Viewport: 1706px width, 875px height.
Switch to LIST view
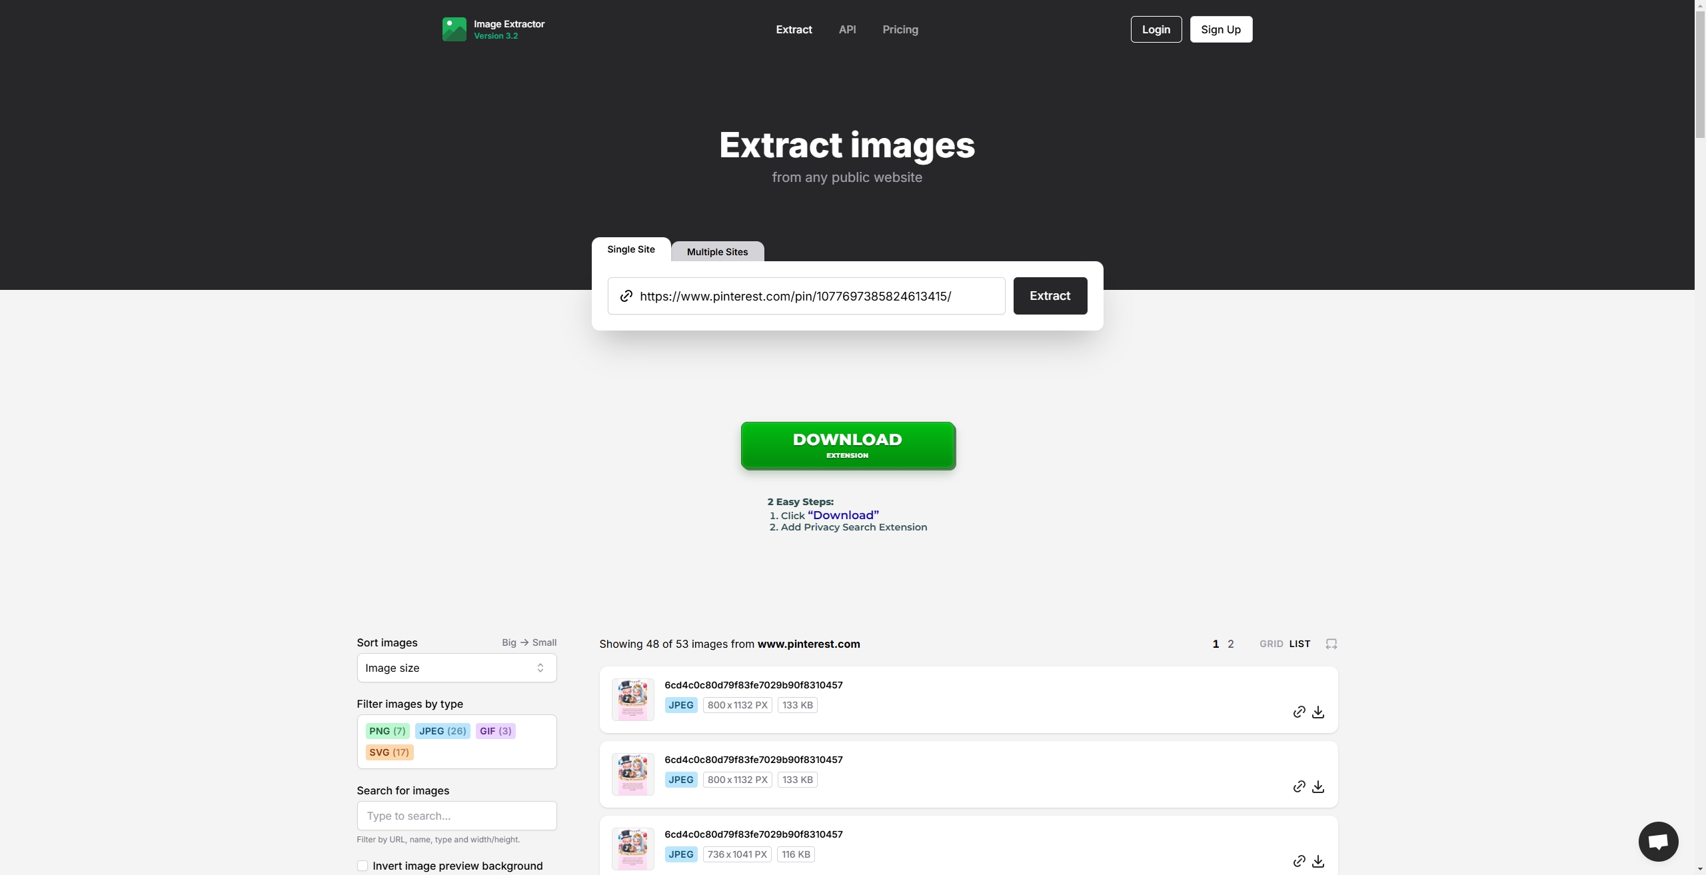pyautogui.click(x=1299, y=644)
